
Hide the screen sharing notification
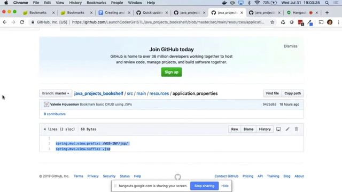225,186
